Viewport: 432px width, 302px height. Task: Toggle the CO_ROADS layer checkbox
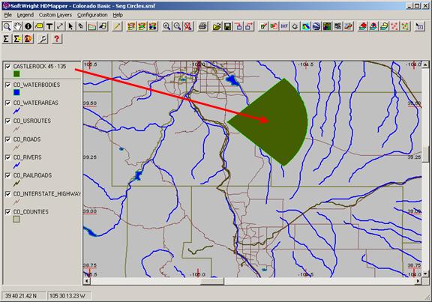[8, 139]
